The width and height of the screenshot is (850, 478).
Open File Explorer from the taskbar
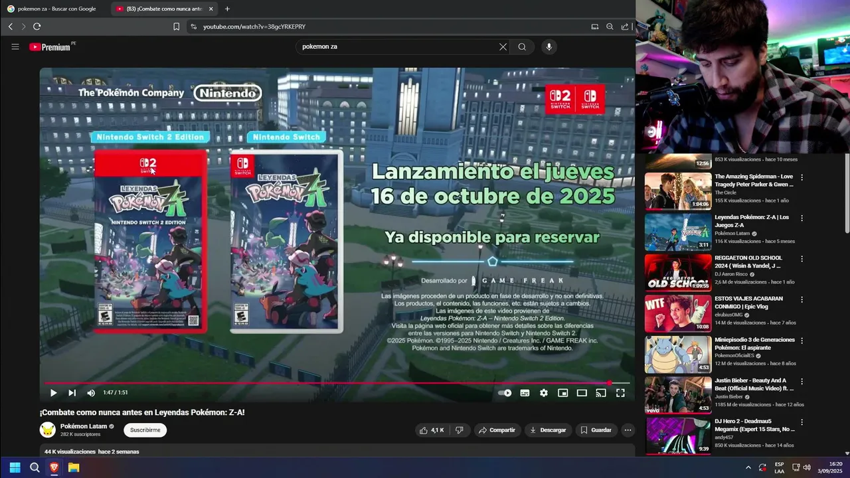pos(74,467)
